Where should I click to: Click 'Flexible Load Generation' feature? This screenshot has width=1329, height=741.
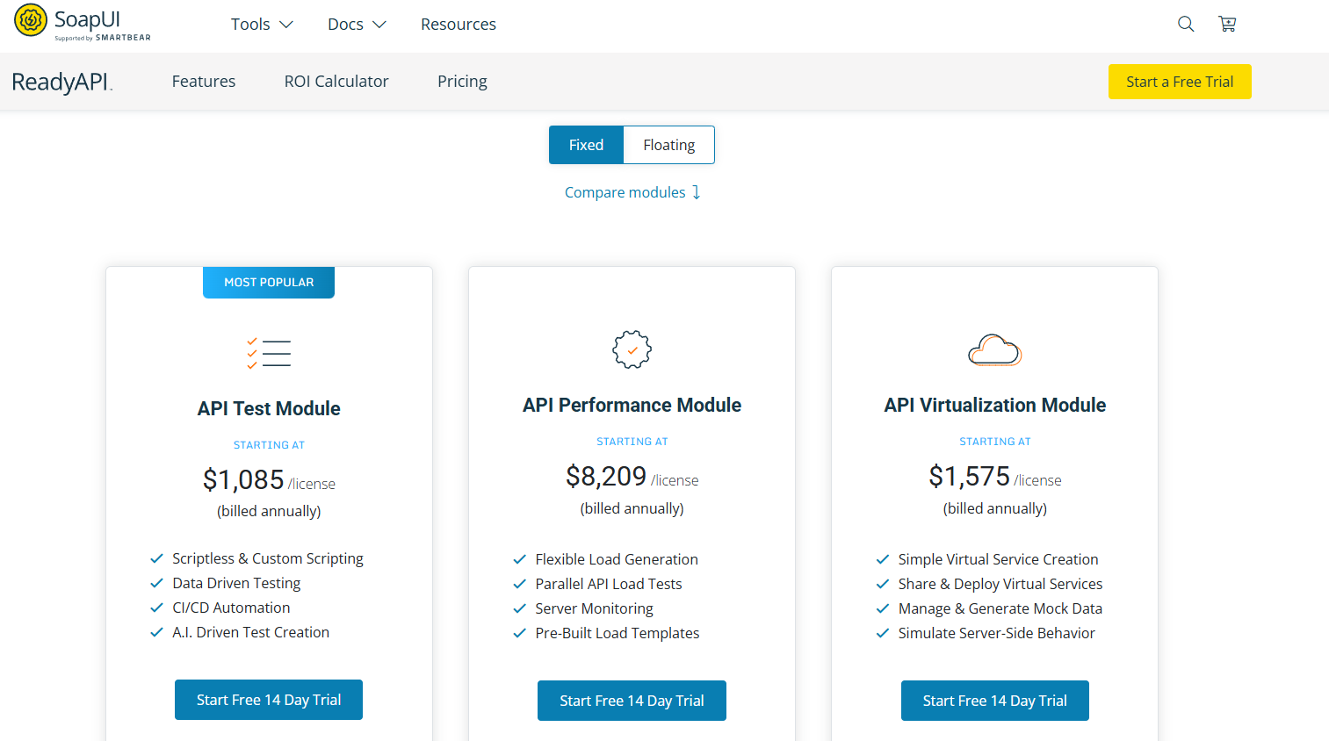coord(617,559)
